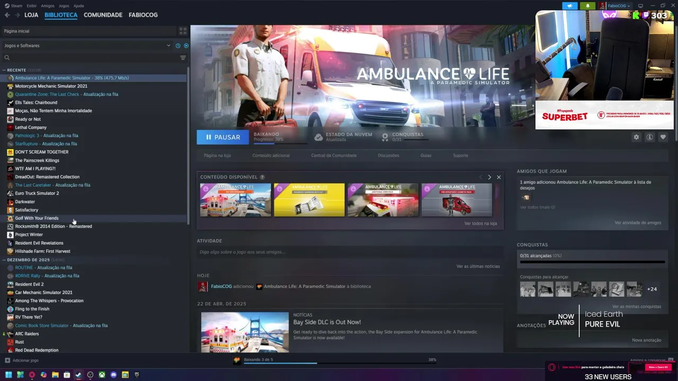Screen dimensions: 678x381
Task: Open the Exibir menu
Action: [31, 6]
